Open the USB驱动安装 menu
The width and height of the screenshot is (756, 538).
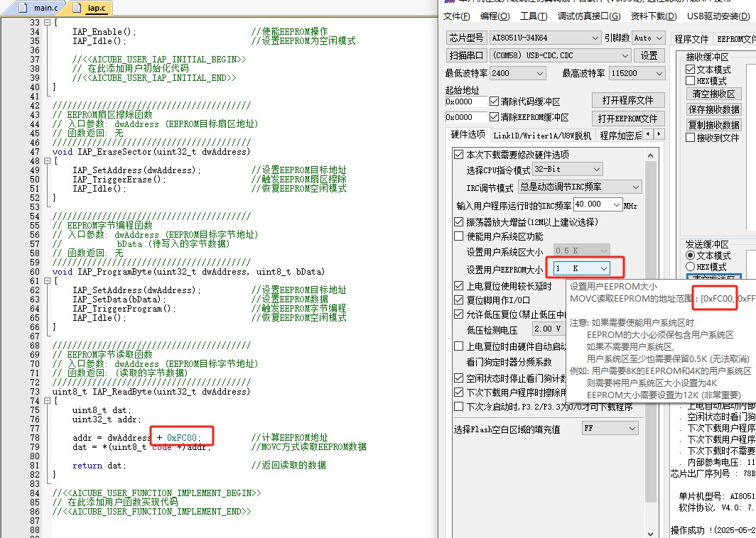click(x=718, y=16)
